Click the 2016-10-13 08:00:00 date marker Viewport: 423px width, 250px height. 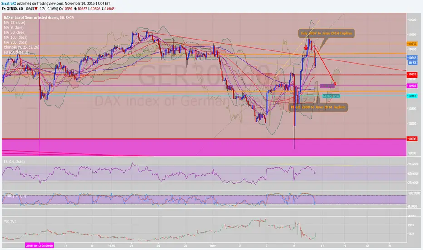coord(39,245)
